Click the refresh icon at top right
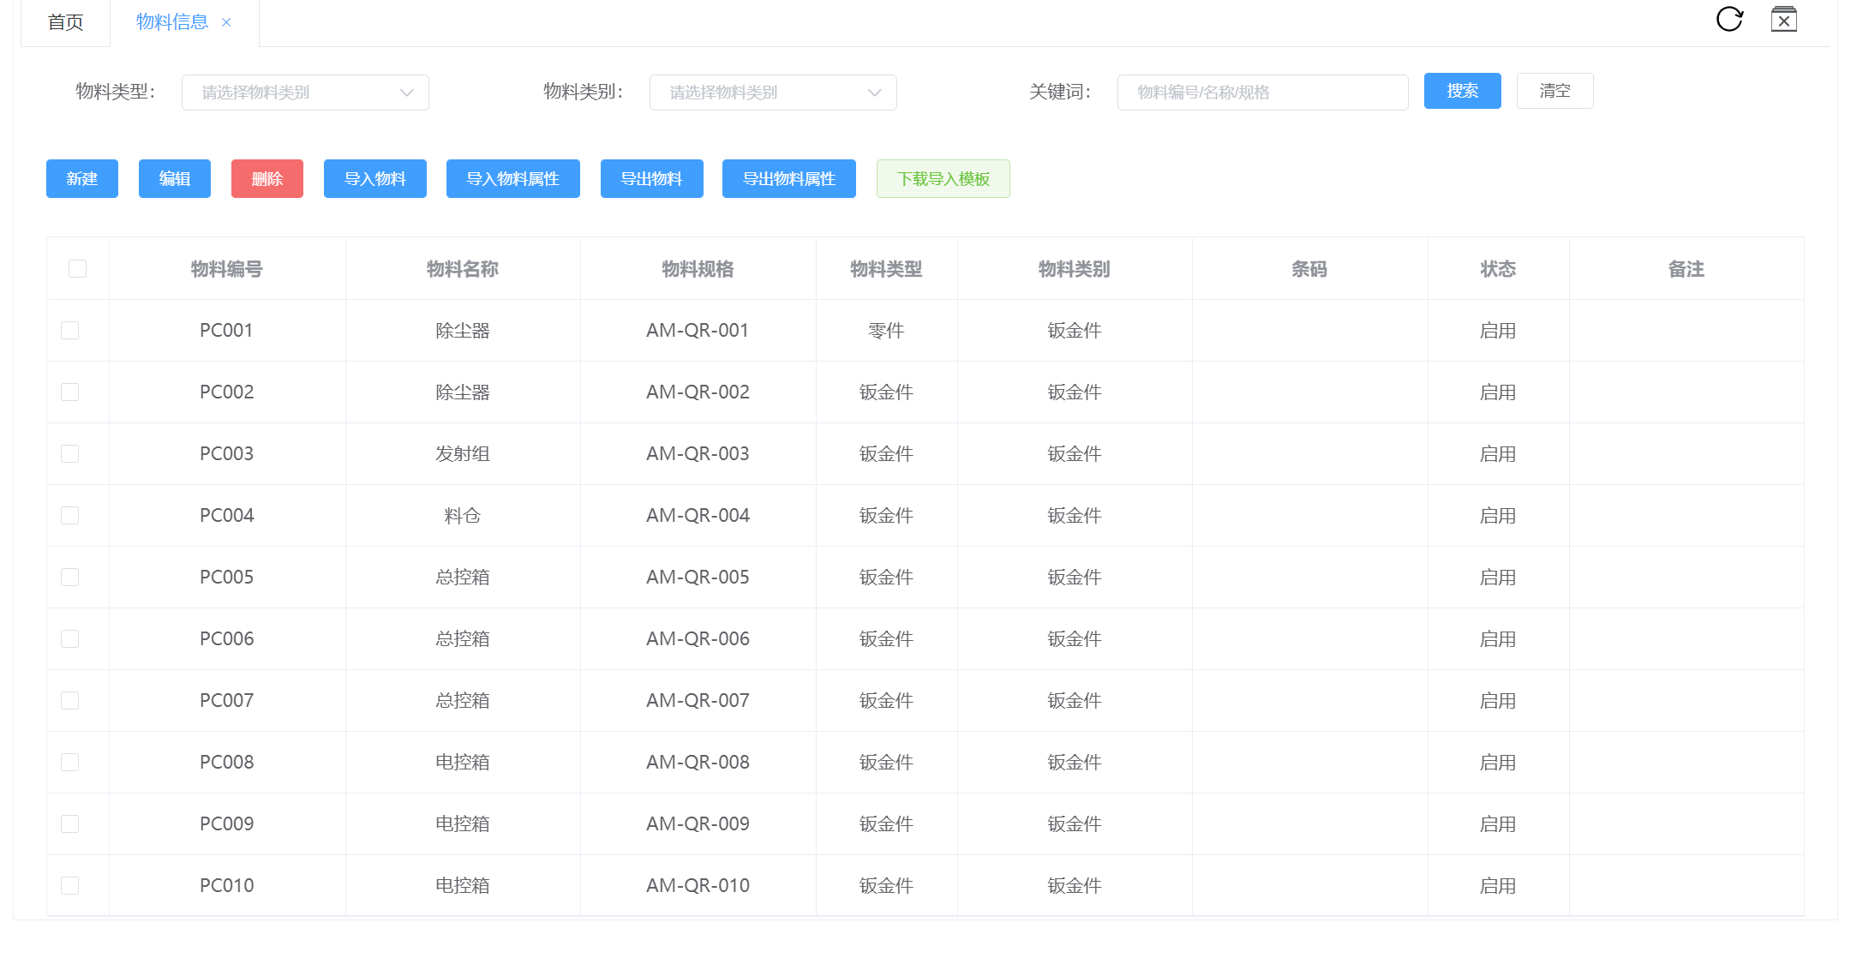Viewport: 1851px width, 958px height. [1729, 19]
